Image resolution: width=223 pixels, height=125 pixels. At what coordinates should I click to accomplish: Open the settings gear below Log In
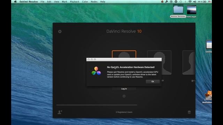(x=124, y=96)
